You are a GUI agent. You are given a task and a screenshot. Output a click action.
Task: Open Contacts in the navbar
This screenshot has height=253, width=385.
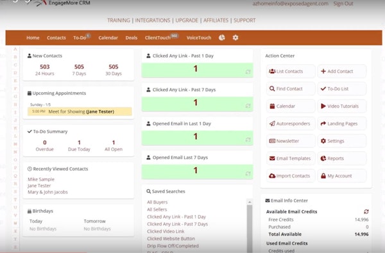(x=56, y=38)
